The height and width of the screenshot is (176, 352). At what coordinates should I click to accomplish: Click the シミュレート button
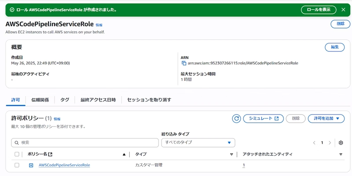click(x=263, y=119)
